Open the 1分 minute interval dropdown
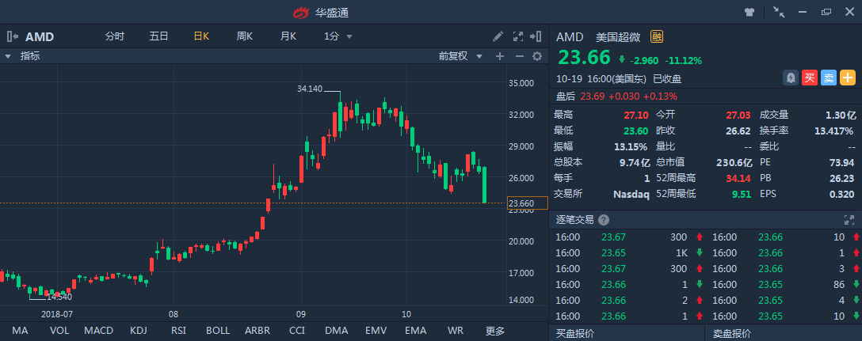The image size is (862, 341). (338, 36)
